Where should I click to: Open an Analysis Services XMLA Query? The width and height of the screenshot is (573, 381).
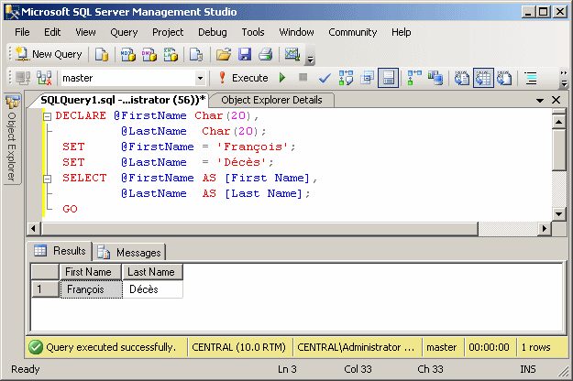(171, 54)
